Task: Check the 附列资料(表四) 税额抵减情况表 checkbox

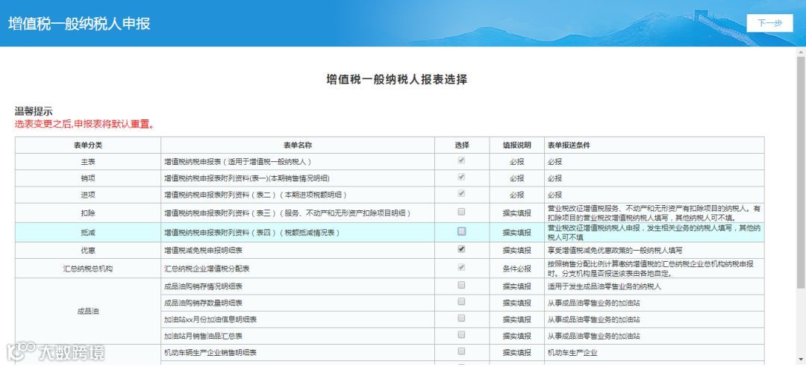Action: pyautogui.click(x=461, y=231)
